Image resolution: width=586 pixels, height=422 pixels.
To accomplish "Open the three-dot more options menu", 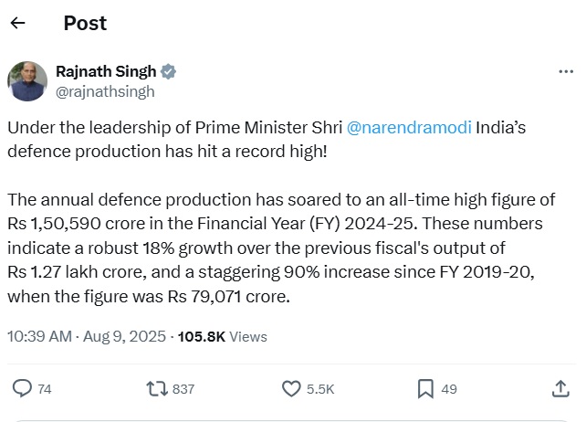I will pyautogui.click(x=566, y=71).
